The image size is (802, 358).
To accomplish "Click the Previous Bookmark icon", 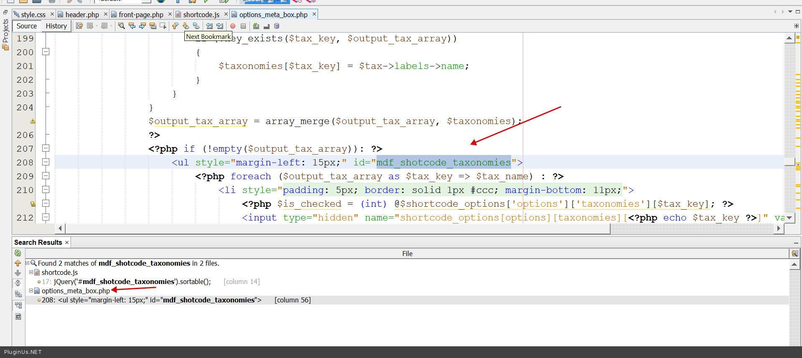I will (175, 26).
